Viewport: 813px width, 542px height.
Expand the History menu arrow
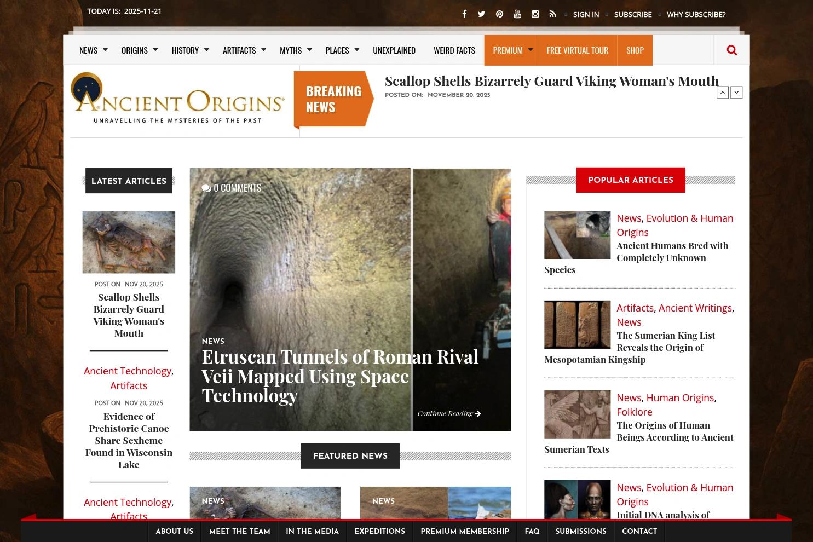click(206, 50)
